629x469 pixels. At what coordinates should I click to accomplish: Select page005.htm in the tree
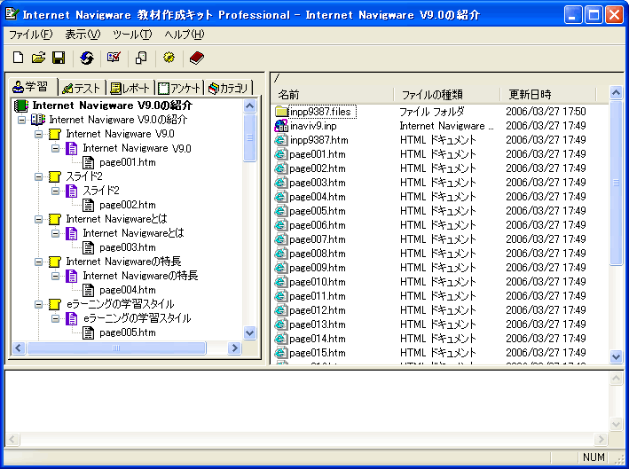pyautogui.click(x=128, y=332)
